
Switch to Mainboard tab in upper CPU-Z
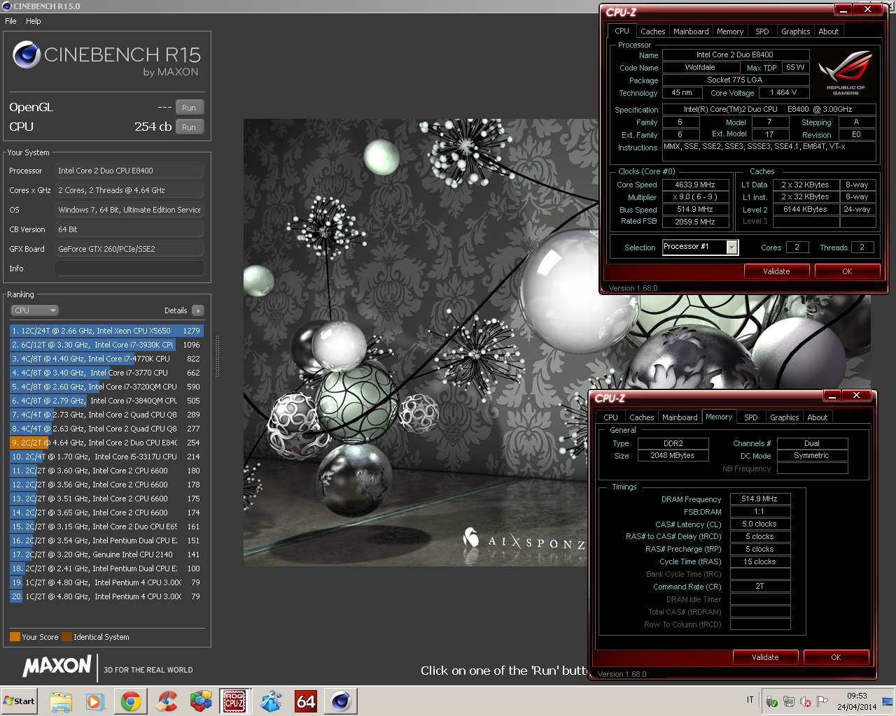(691, 31)
